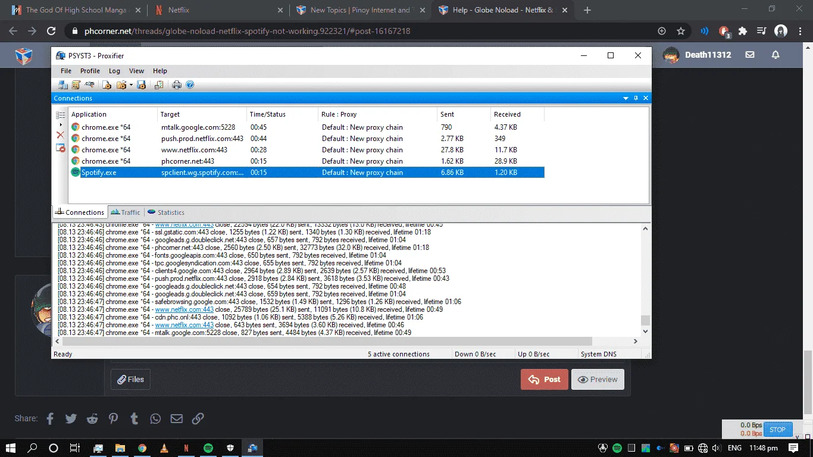813x457 pixels.
Task: Toggle the pin on Connections panel header
Action: [x=636, y=98]
